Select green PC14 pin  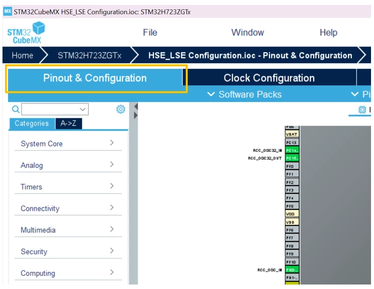click(292, 150)
